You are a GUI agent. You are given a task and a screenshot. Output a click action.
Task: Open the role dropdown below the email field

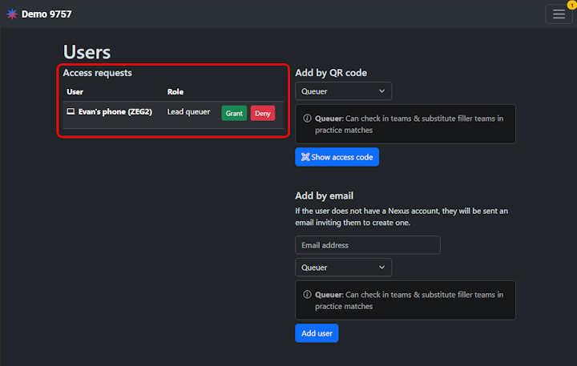[x=343, y=267]
